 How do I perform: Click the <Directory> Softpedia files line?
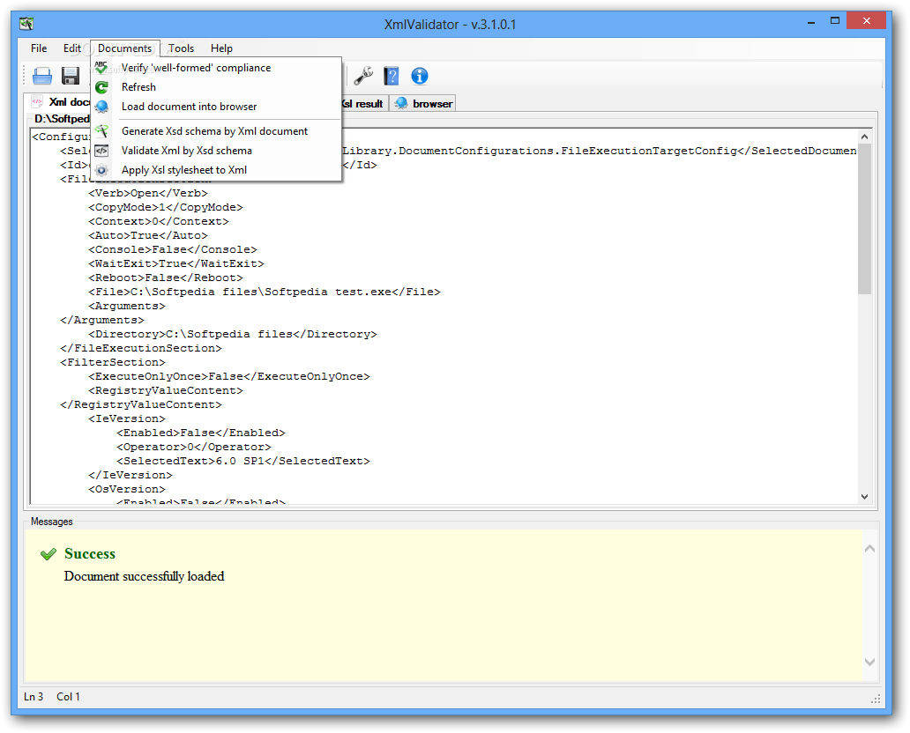coord(232,334)
